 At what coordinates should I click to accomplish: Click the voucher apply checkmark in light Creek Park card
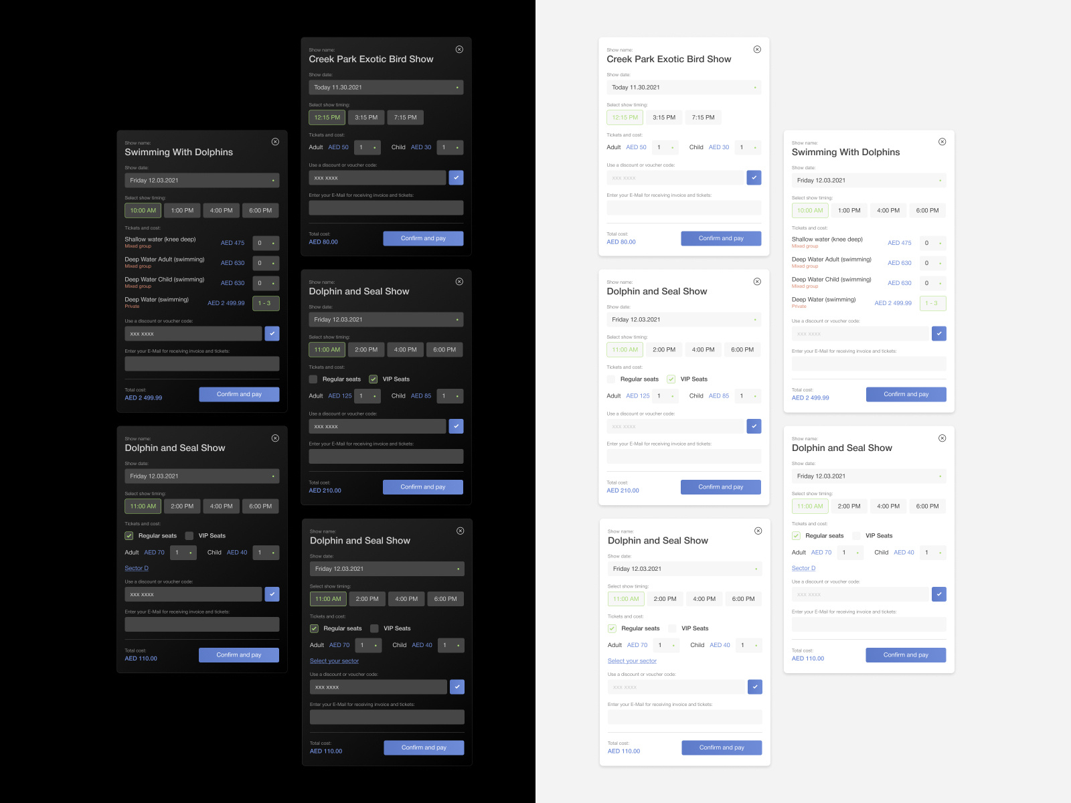pos(754,177)
